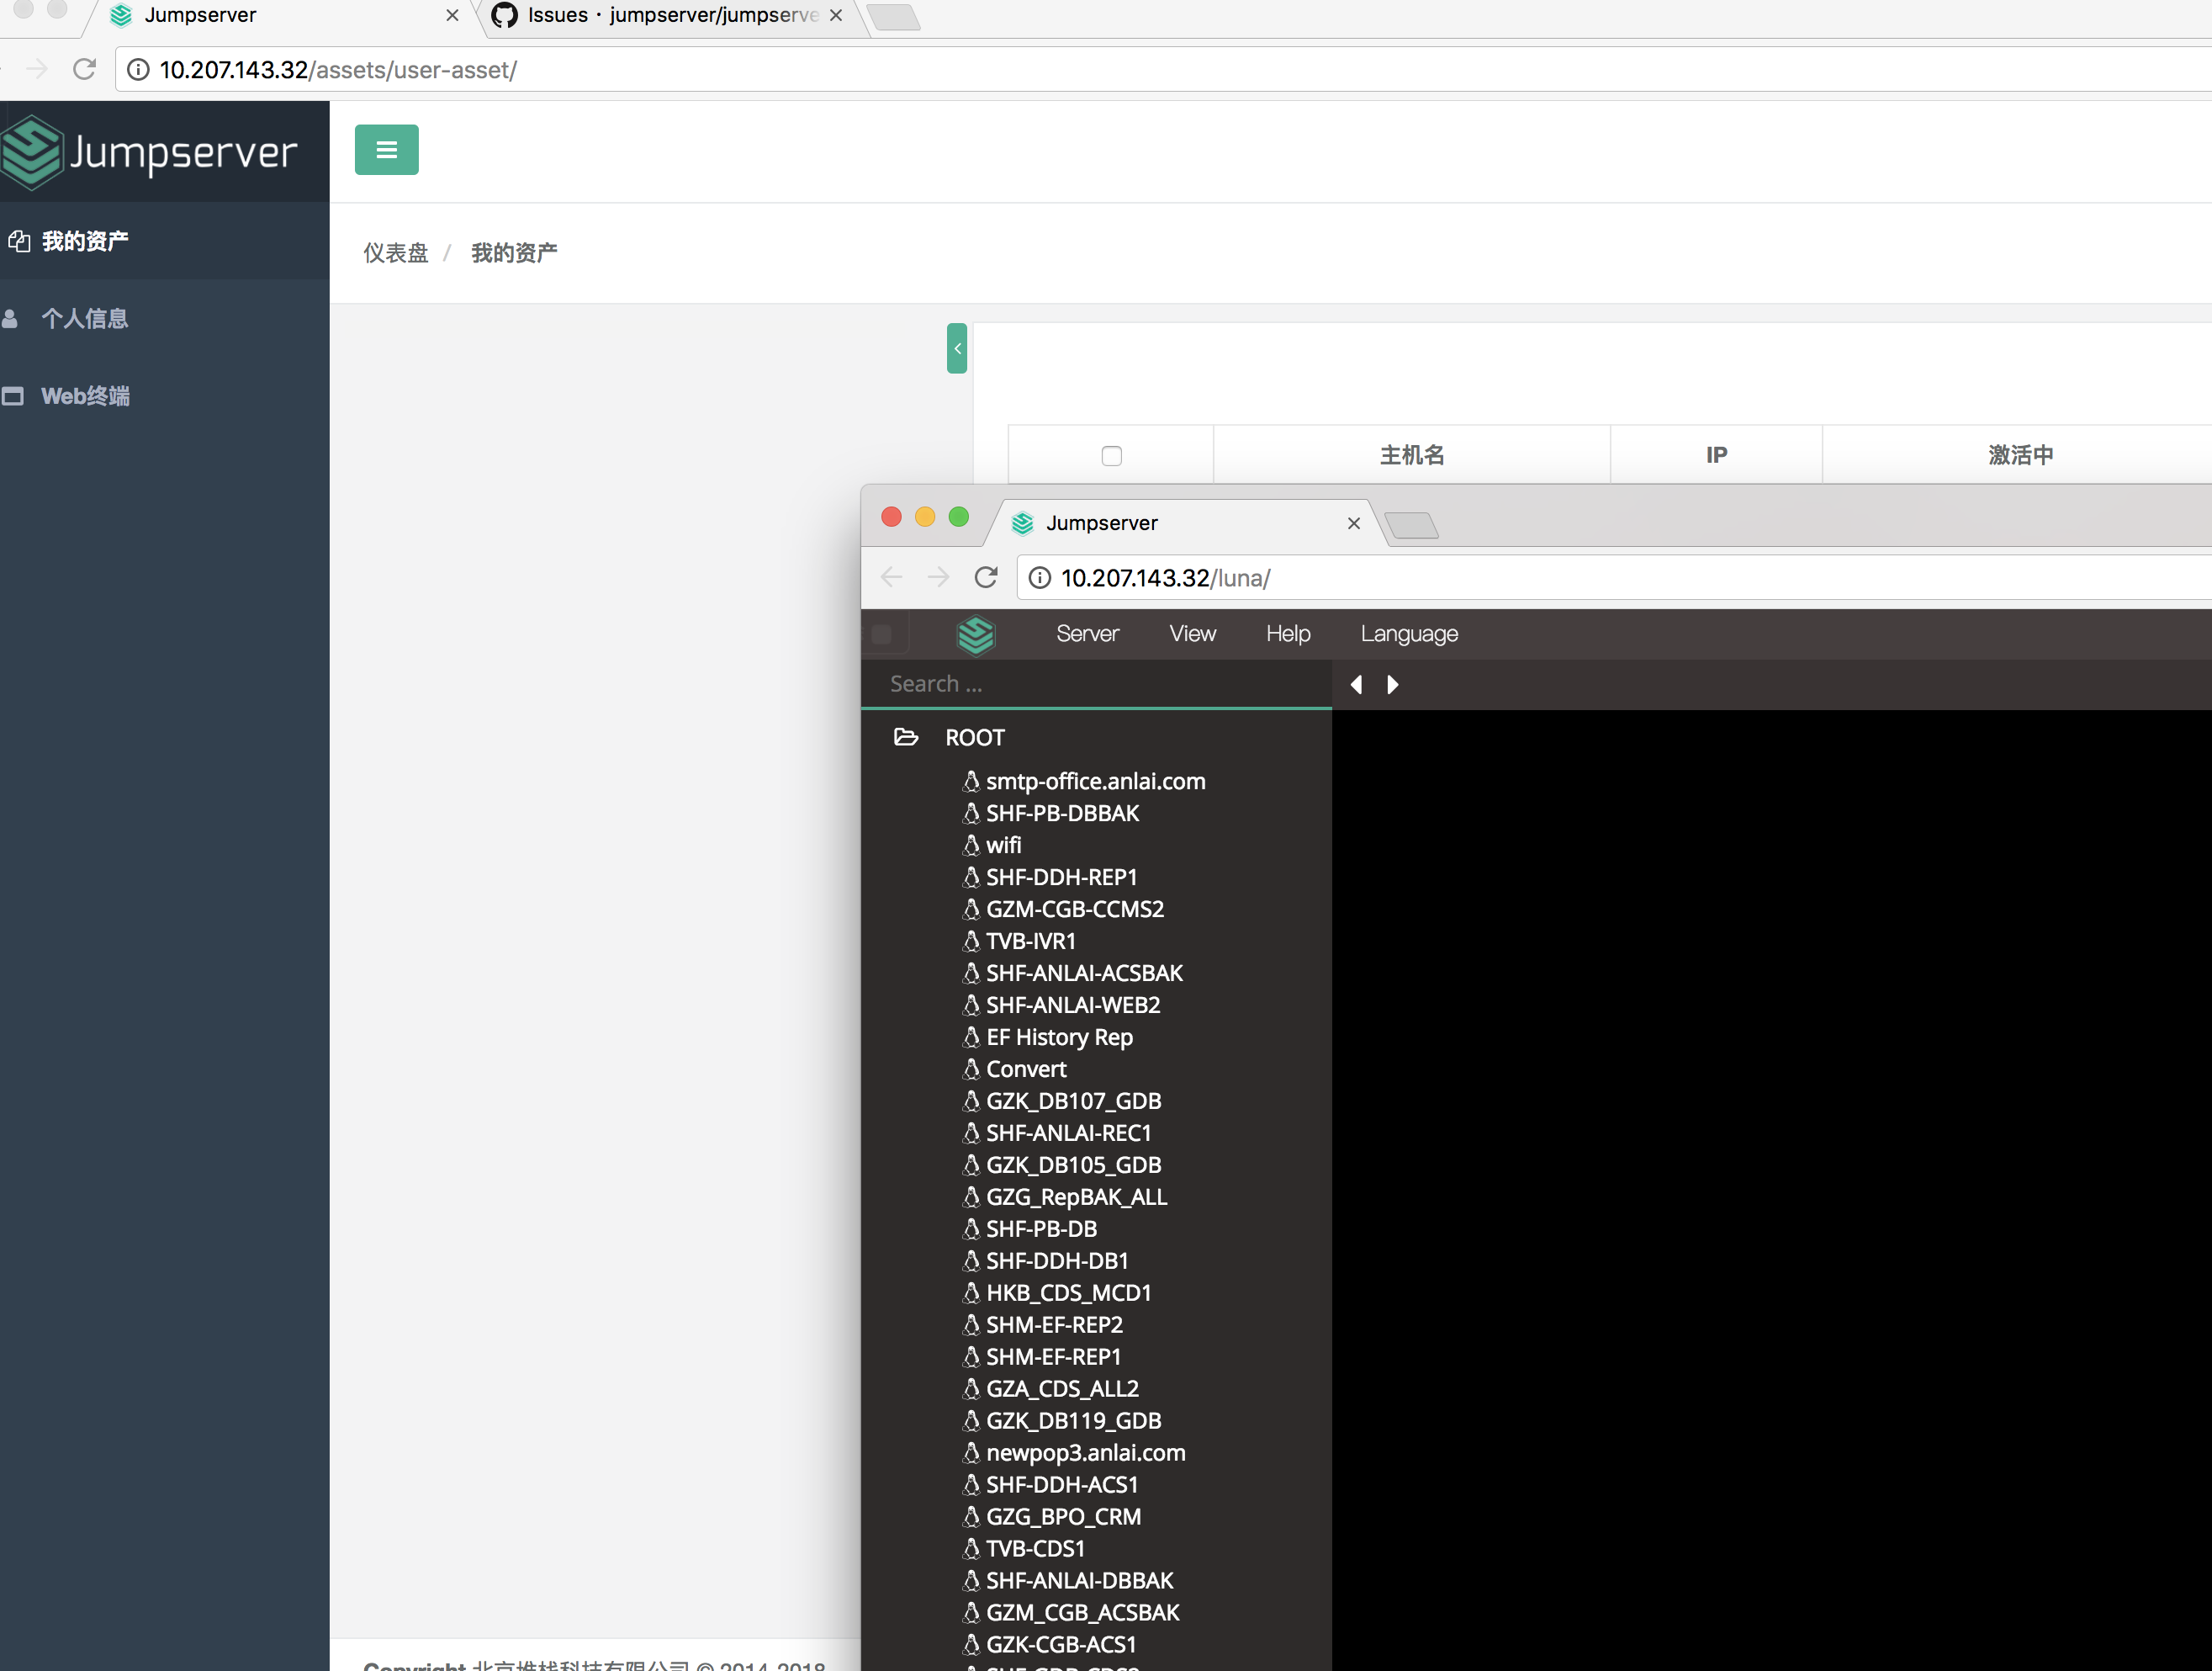Sort by 主机名 column header
The image size is (2212, 1671).
click(1412, 455)
